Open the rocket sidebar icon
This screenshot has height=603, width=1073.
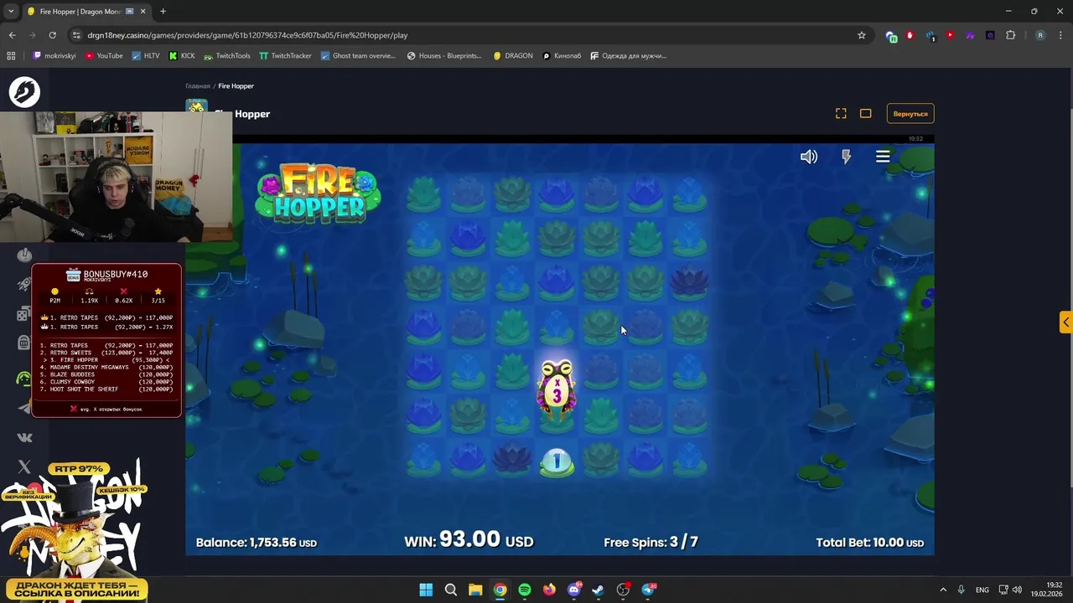tap(24, 285)
